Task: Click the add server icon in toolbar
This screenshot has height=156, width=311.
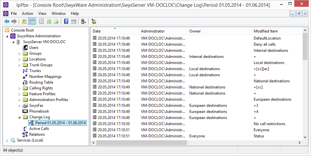Action: pyautogui.click(x=83, y=22)
